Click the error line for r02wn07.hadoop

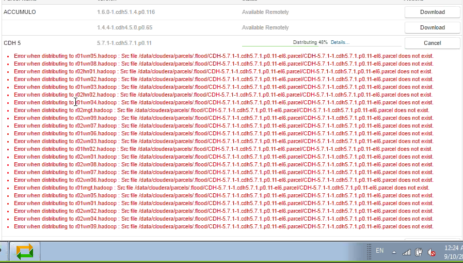tap(223, 126)
